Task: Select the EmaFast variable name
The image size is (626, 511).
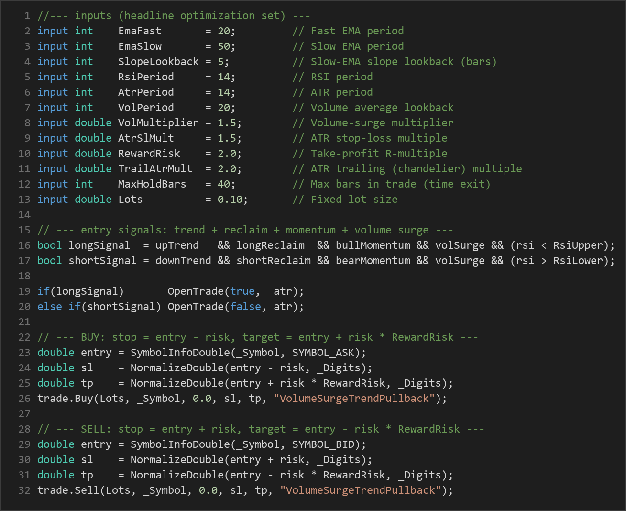Action: pyautogui.click(x=140, y=31)
